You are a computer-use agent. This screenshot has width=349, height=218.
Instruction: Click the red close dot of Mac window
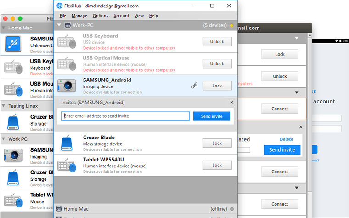(6, 19)
